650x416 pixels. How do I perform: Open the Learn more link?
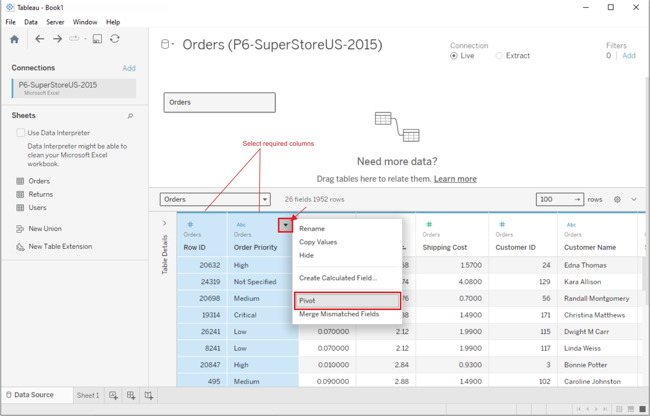pos(455,179)
